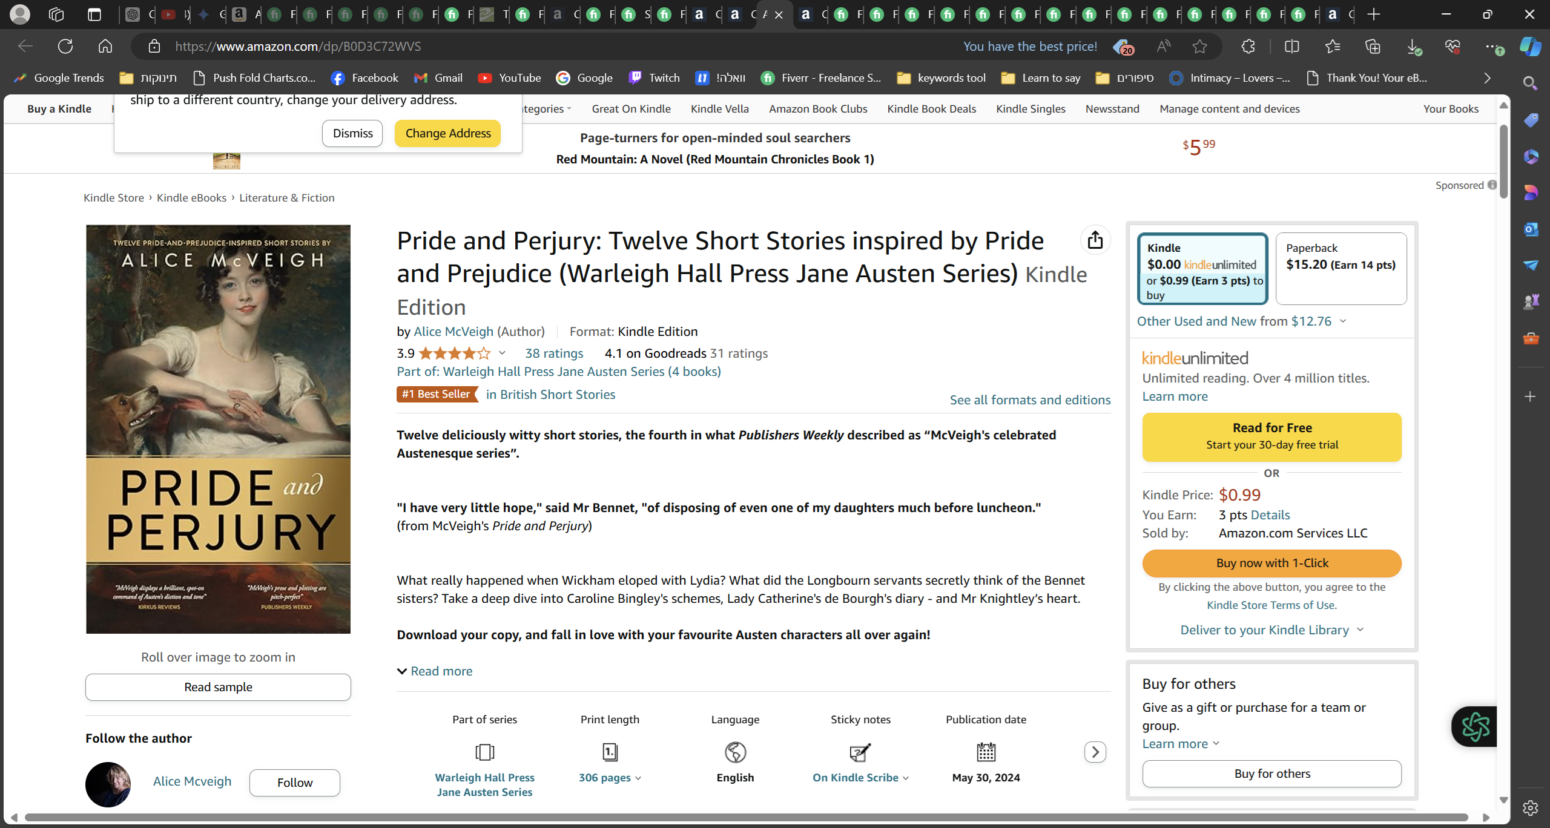Open the Favorites list icon
The height and width of the screenshot is (828, 1550).
point(1332,46)
